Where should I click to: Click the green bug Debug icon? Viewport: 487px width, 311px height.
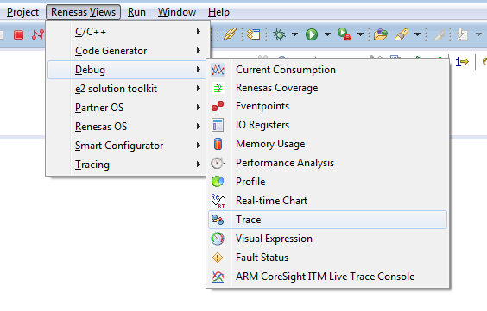[x=279, y=34]
